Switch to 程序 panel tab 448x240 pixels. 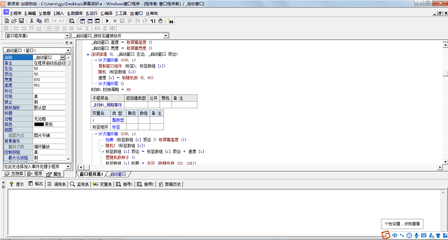35,174
